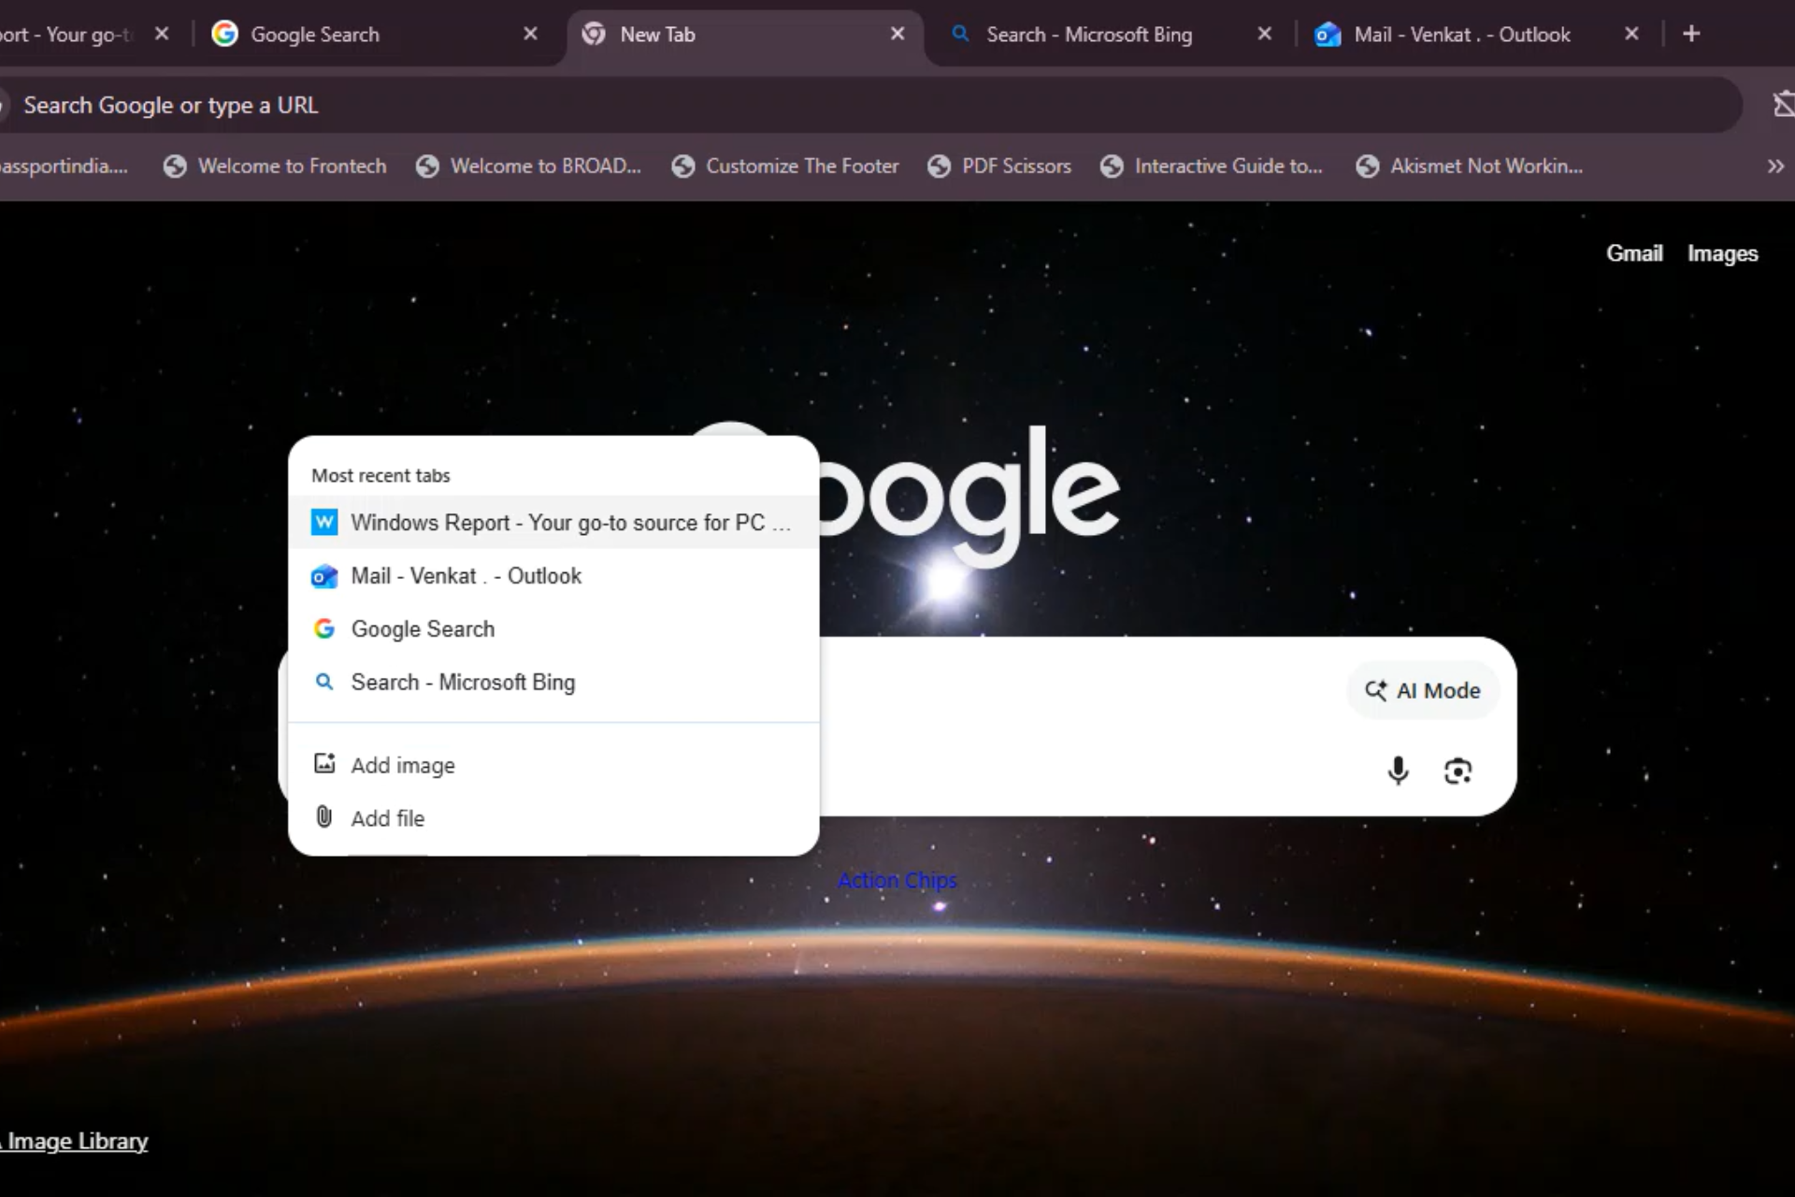Open the Image Library link
The image size is (1795, 1197).
tap(75, 1141)
